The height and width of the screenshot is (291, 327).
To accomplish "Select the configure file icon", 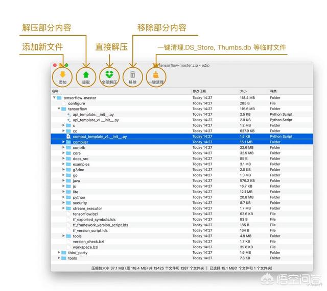I will pyautogui.click(x=64, y=103).
